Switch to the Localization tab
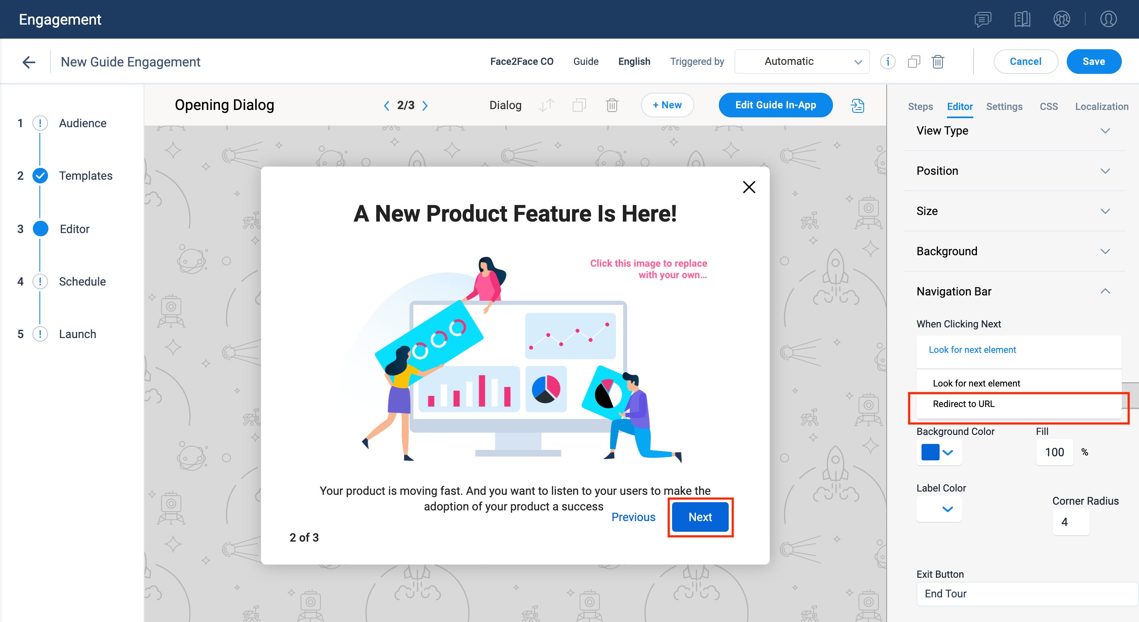 click(1101, 107)
